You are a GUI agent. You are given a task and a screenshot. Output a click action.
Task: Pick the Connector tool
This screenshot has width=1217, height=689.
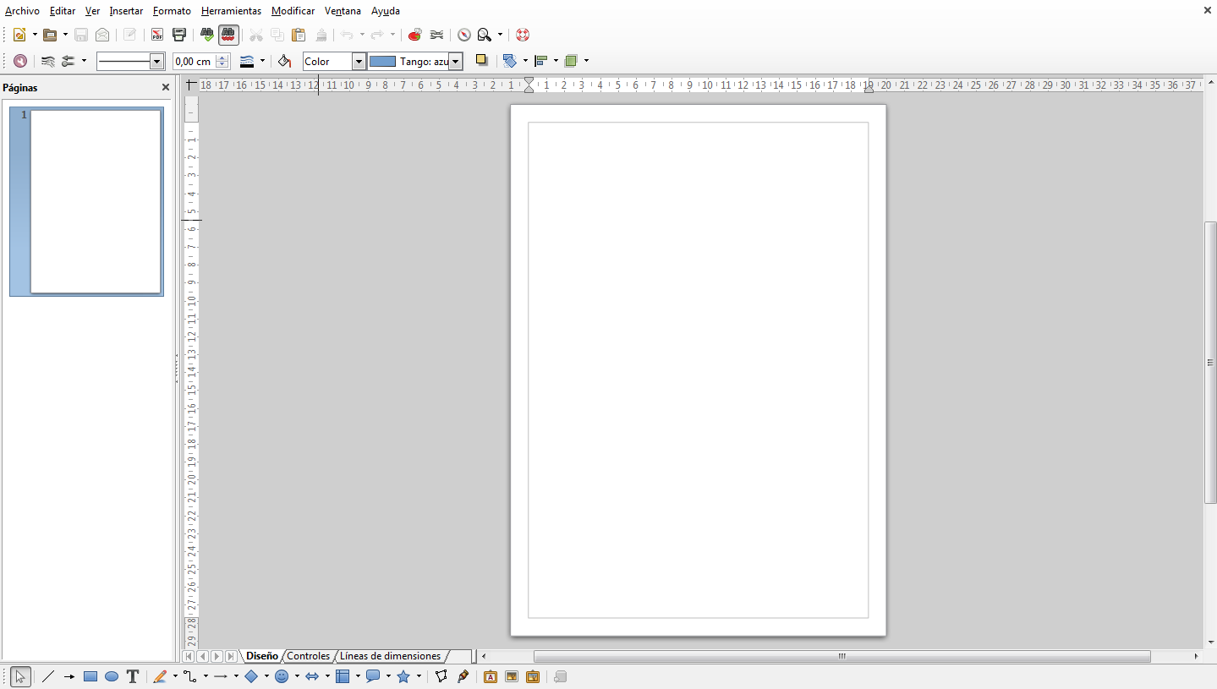point(191,676)
